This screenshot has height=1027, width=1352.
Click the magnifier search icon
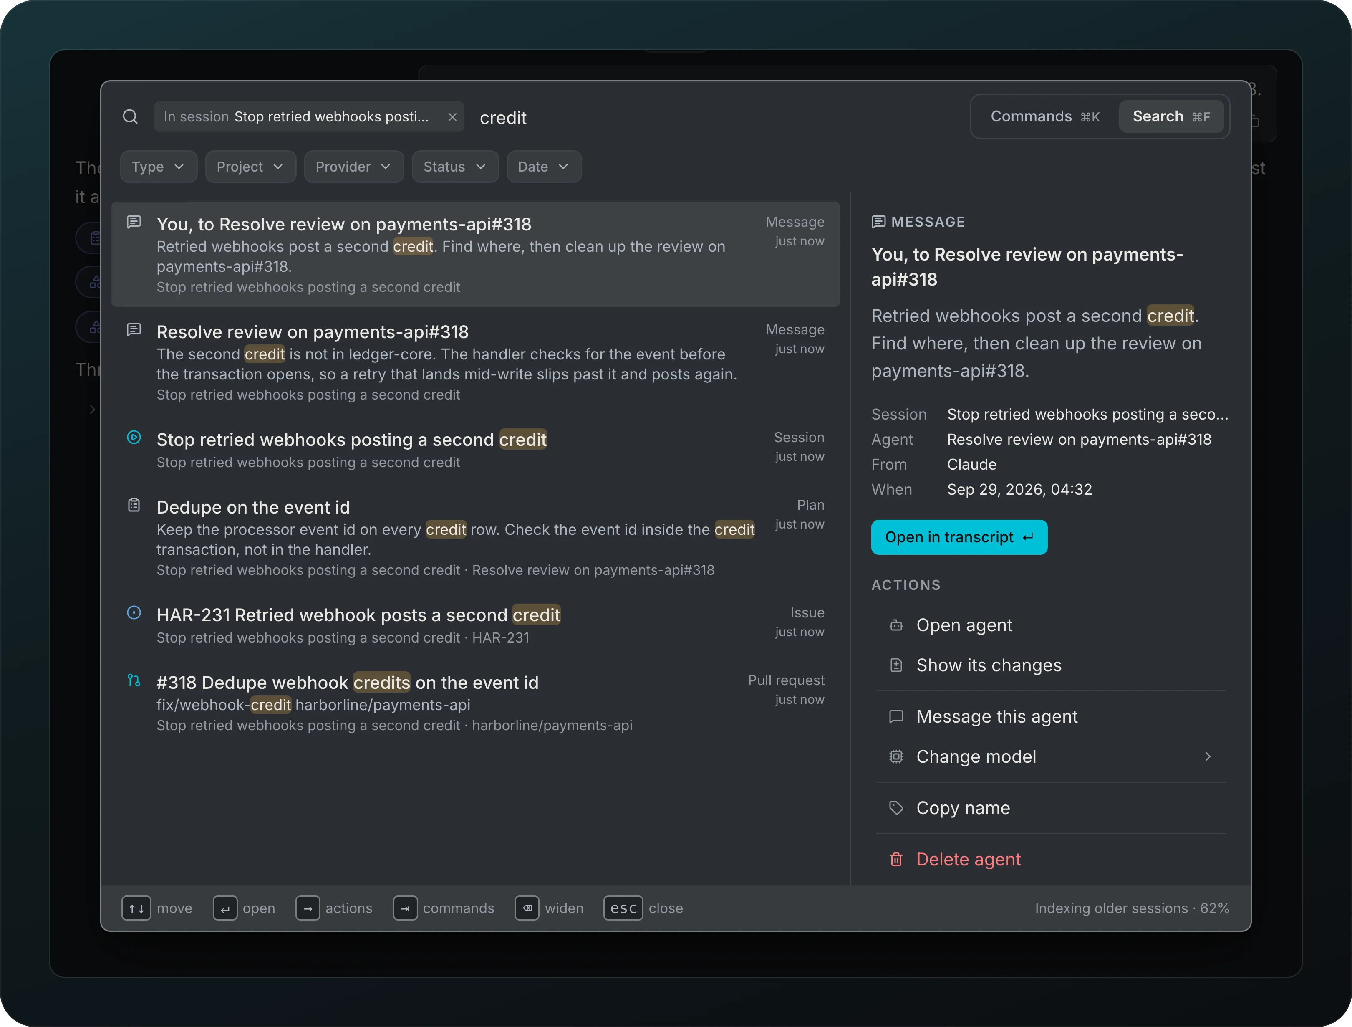tap(130, 117)
